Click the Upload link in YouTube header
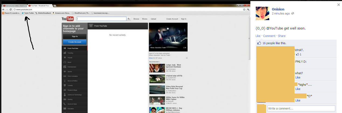 click(153, 19)
